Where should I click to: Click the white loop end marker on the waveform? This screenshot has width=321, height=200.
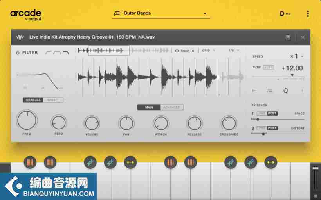(x=218, y=77)
